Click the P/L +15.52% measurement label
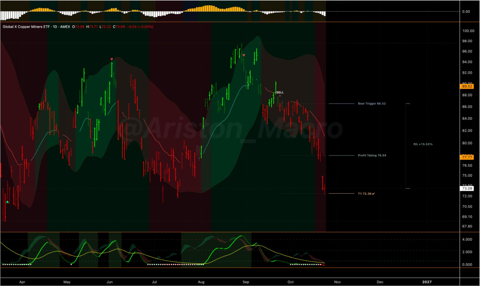 [423, 144]
